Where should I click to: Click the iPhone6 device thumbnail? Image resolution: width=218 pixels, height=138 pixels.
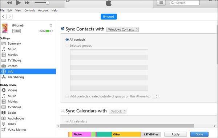point(5,28)
